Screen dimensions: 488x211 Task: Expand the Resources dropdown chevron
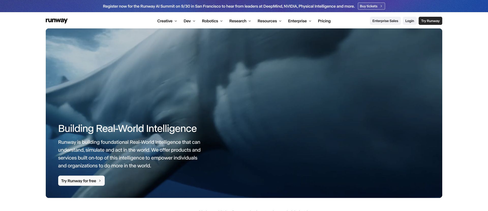coord(280,21)
